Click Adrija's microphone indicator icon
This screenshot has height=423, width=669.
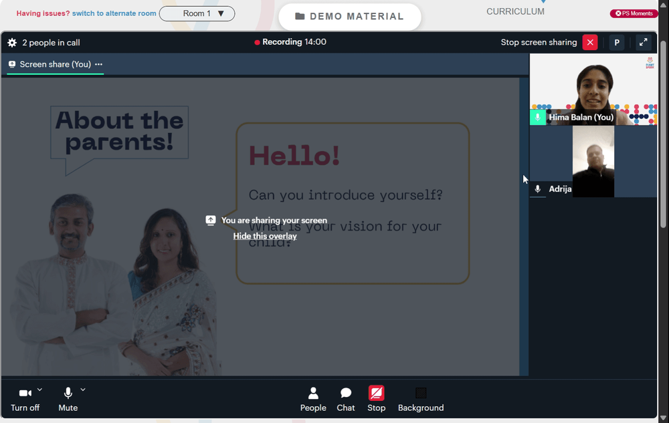click(x=538, y=188)
